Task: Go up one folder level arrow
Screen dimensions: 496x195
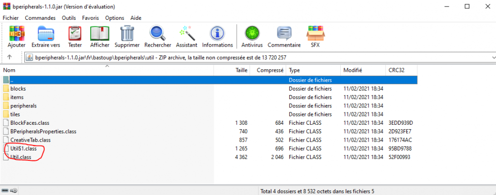Action: 9,57
